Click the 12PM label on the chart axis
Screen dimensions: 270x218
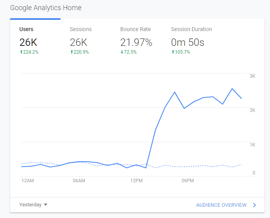coord(136,181)
